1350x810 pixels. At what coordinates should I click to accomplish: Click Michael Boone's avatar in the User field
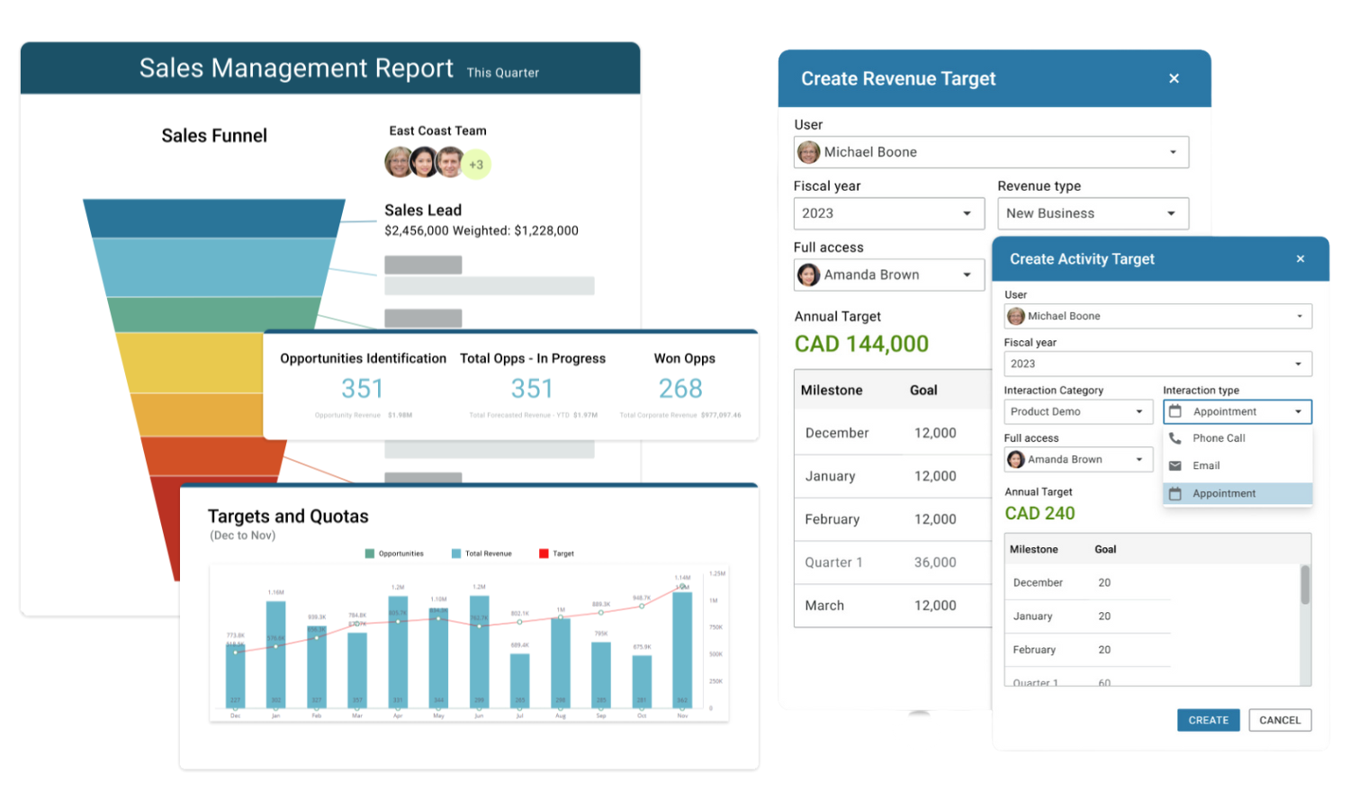coord(808,152)
